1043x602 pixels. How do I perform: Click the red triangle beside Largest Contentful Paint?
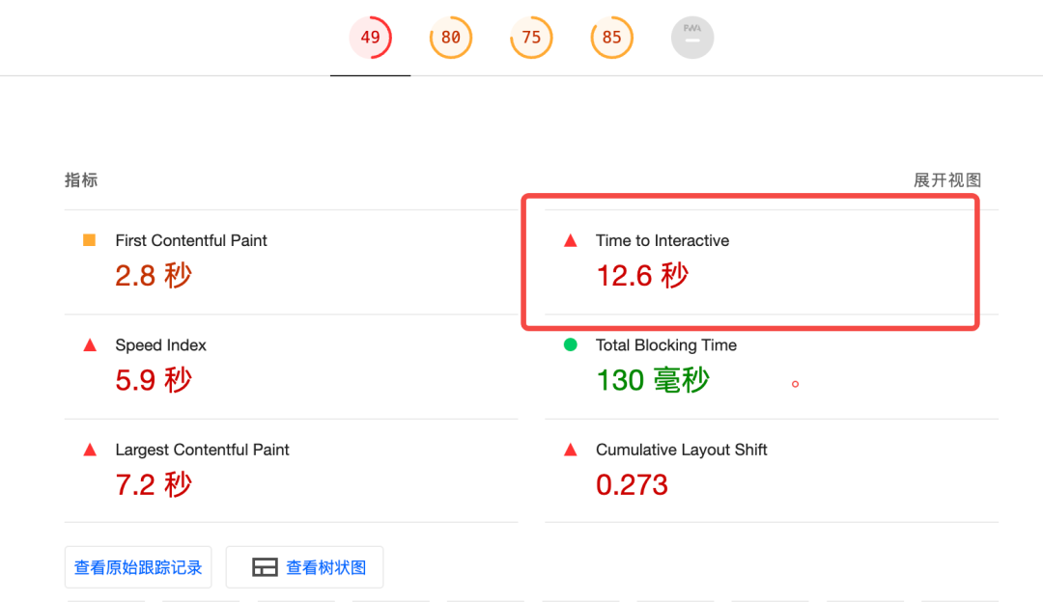(x=90, y=450)
